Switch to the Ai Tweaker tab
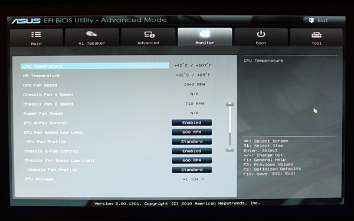This screenshot has height=221, width=354. click(x=92, y=38)
